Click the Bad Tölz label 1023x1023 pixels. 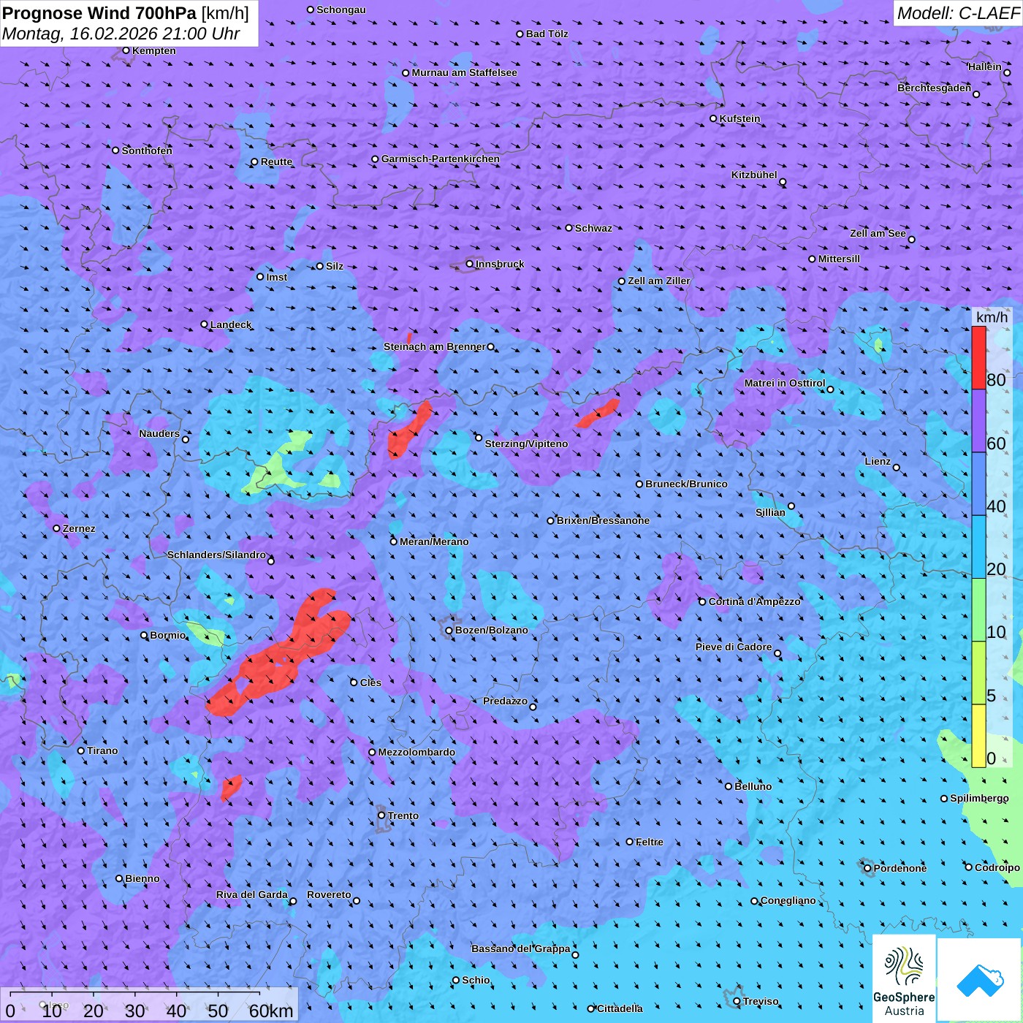[547, 34]
